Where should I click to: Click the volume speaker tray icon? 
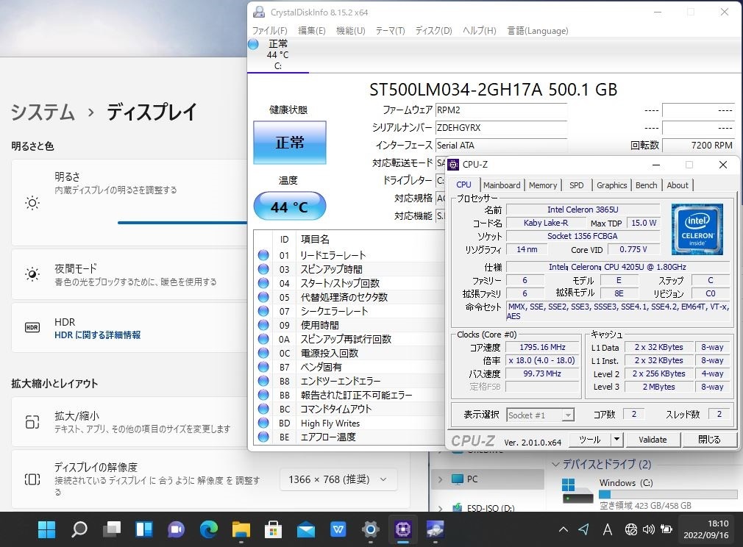(x=648, y=529)
